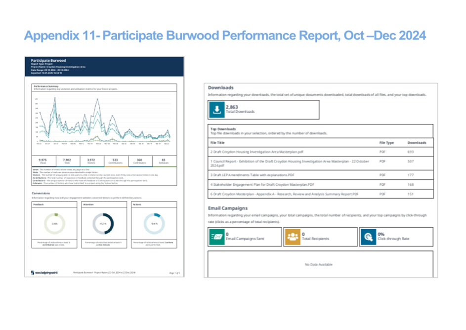Image resolution: width=466 pixels, height=330 pixels.
Task: Click the Total Recipients label
Action: [315, 239]
